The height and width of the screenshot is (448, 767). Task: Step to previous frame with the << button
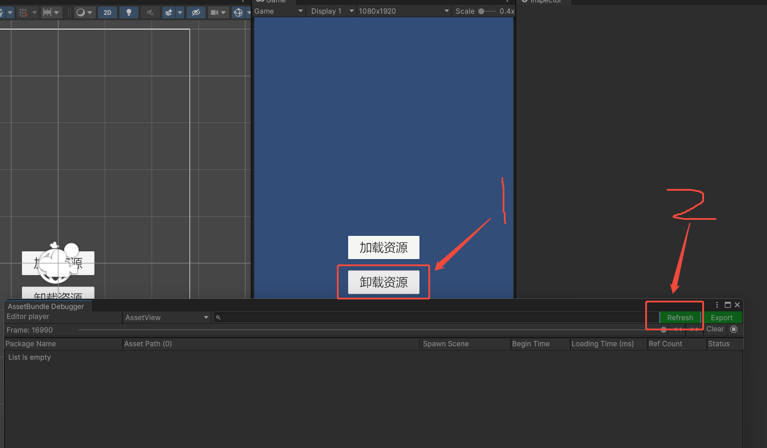(678, 330)
